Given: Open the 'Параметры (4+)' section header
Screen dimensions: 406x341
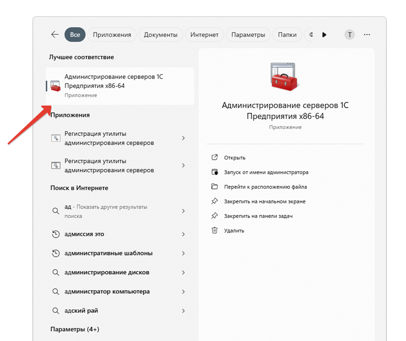Looking at the screenshot, I should [75, 329].
